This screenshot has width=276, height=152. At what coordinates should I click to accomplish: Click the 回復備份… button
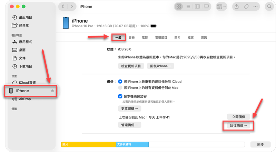(x=238, y=125)
